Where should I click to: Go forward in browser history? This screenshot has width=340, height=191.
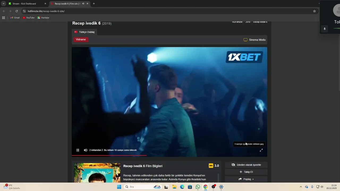pos(10,11)
